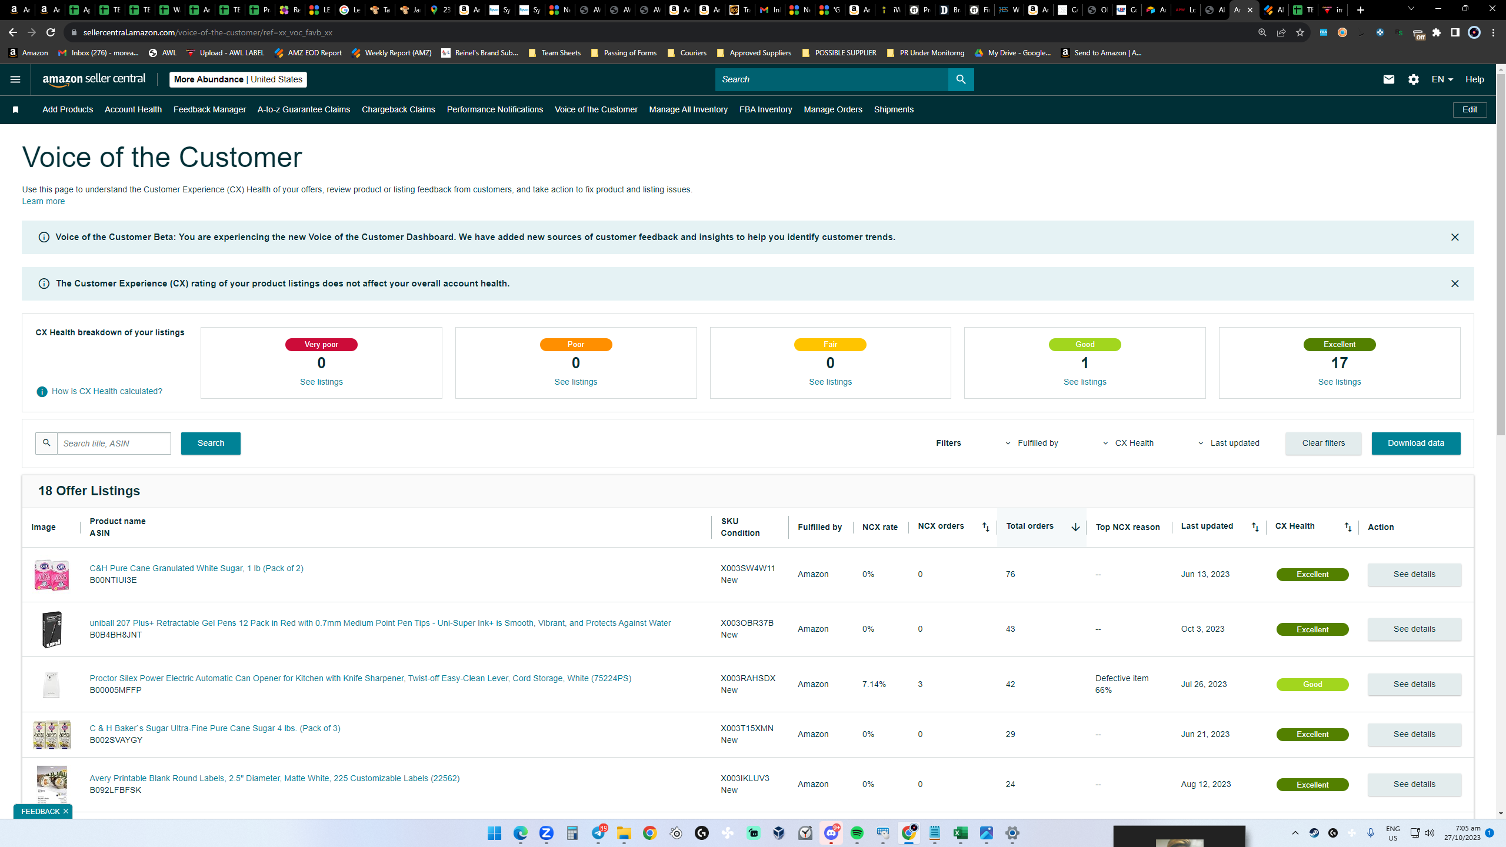Viewport: 1506px width, 847px height.
Task: Click C&H Baker's Sugar product thumbnail
Action: [52, 734]
